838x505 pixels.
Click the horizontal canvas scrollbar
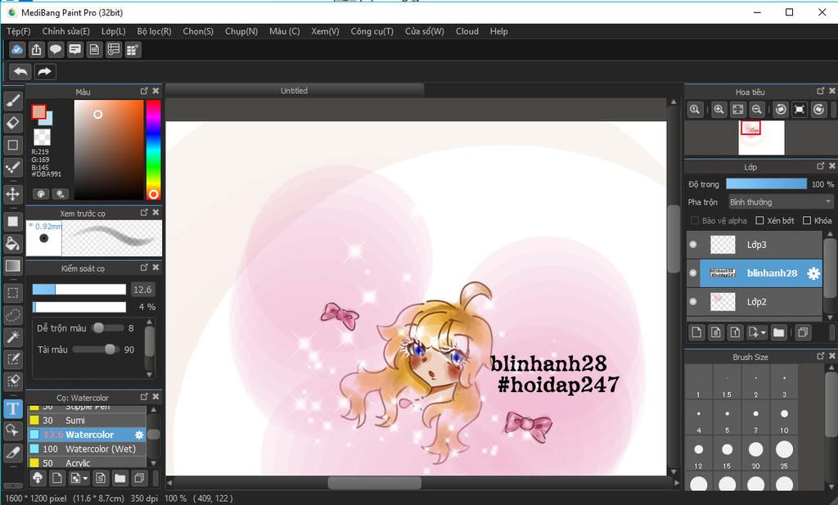[374, 483]
